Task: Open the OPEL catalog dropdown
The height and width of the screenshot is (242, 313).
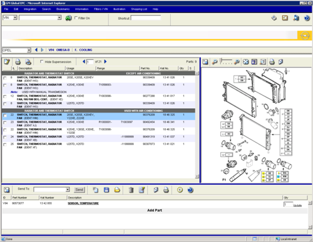Action: [29, 50]
